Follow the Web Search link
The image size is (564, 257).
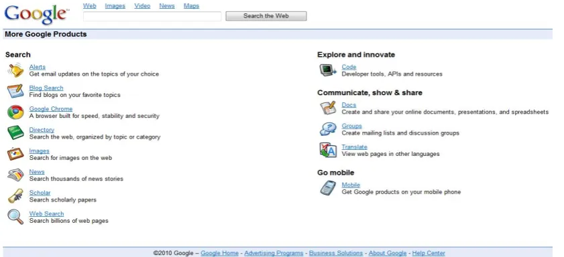tap(46, 213)
